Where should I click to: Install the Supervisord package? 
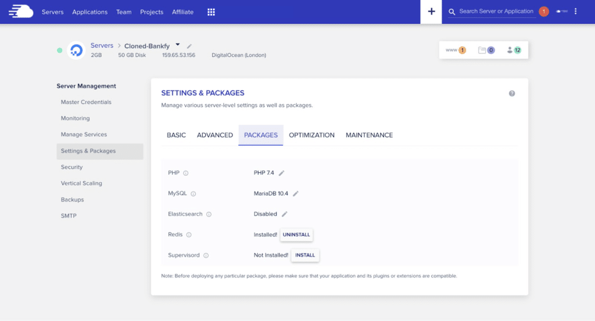click(305, 255)
